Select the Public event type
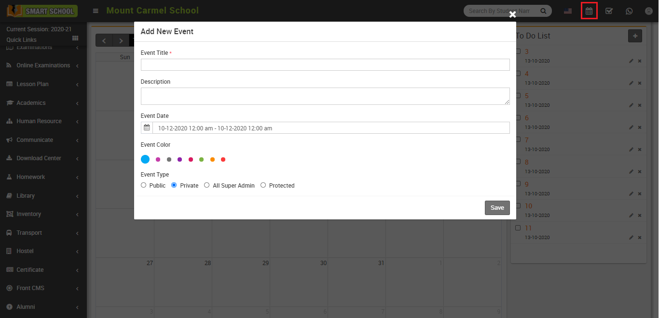The width and height of the screenshot is (659, 318). [143, 185]
